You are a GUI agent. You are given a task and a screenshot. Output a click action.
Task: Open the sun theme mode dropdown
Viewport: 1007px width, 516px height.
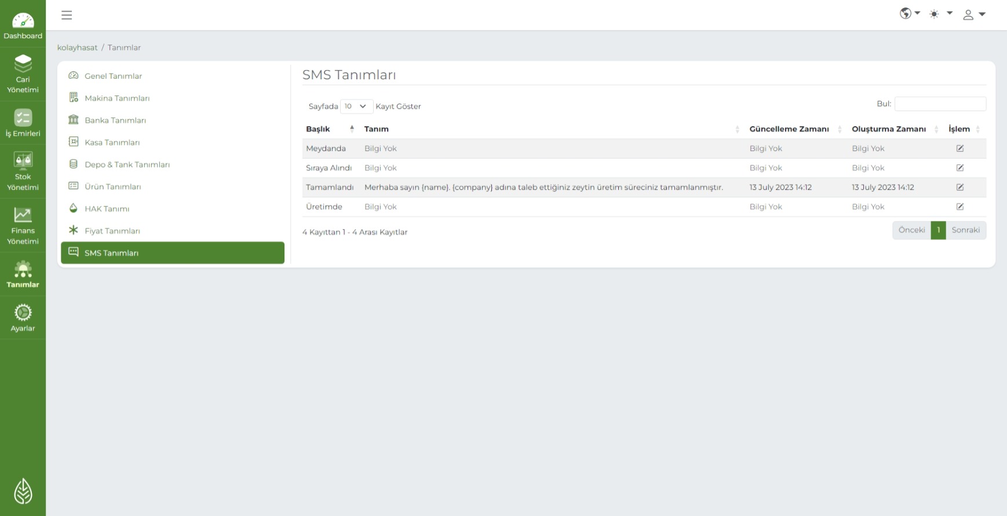(941, 14)
